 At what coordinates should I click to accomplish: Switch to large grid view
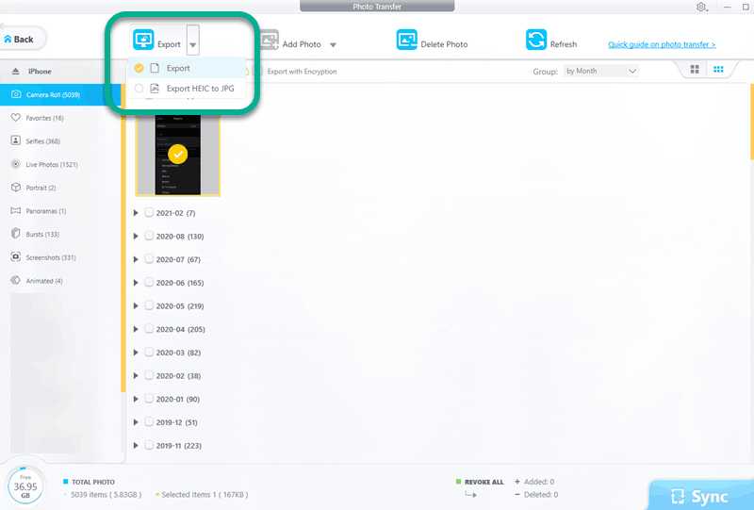coord(695,69)
